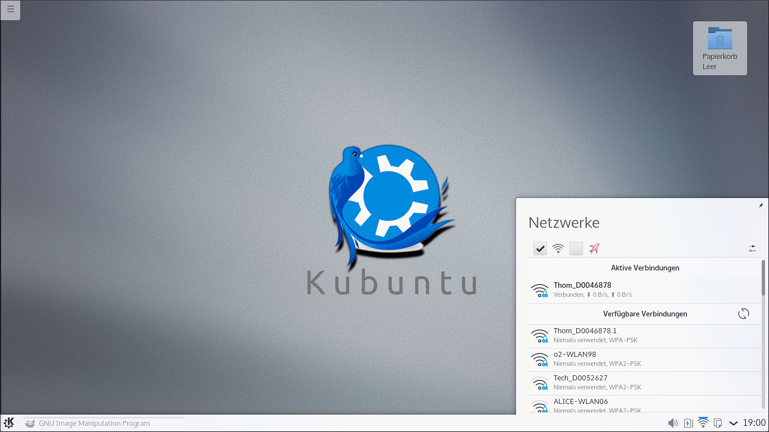Open the Kubuntu application launcher
The width and height of the screenshot is (769, 432).
(8, 423)
